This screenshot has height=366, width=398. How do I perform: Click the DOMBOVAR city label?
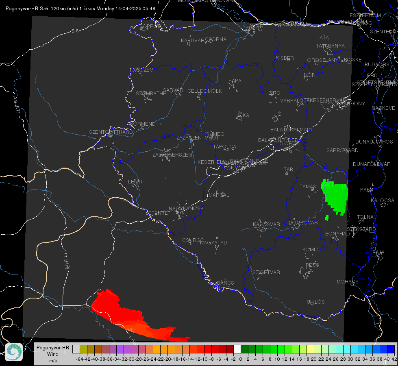click(303, 223)
